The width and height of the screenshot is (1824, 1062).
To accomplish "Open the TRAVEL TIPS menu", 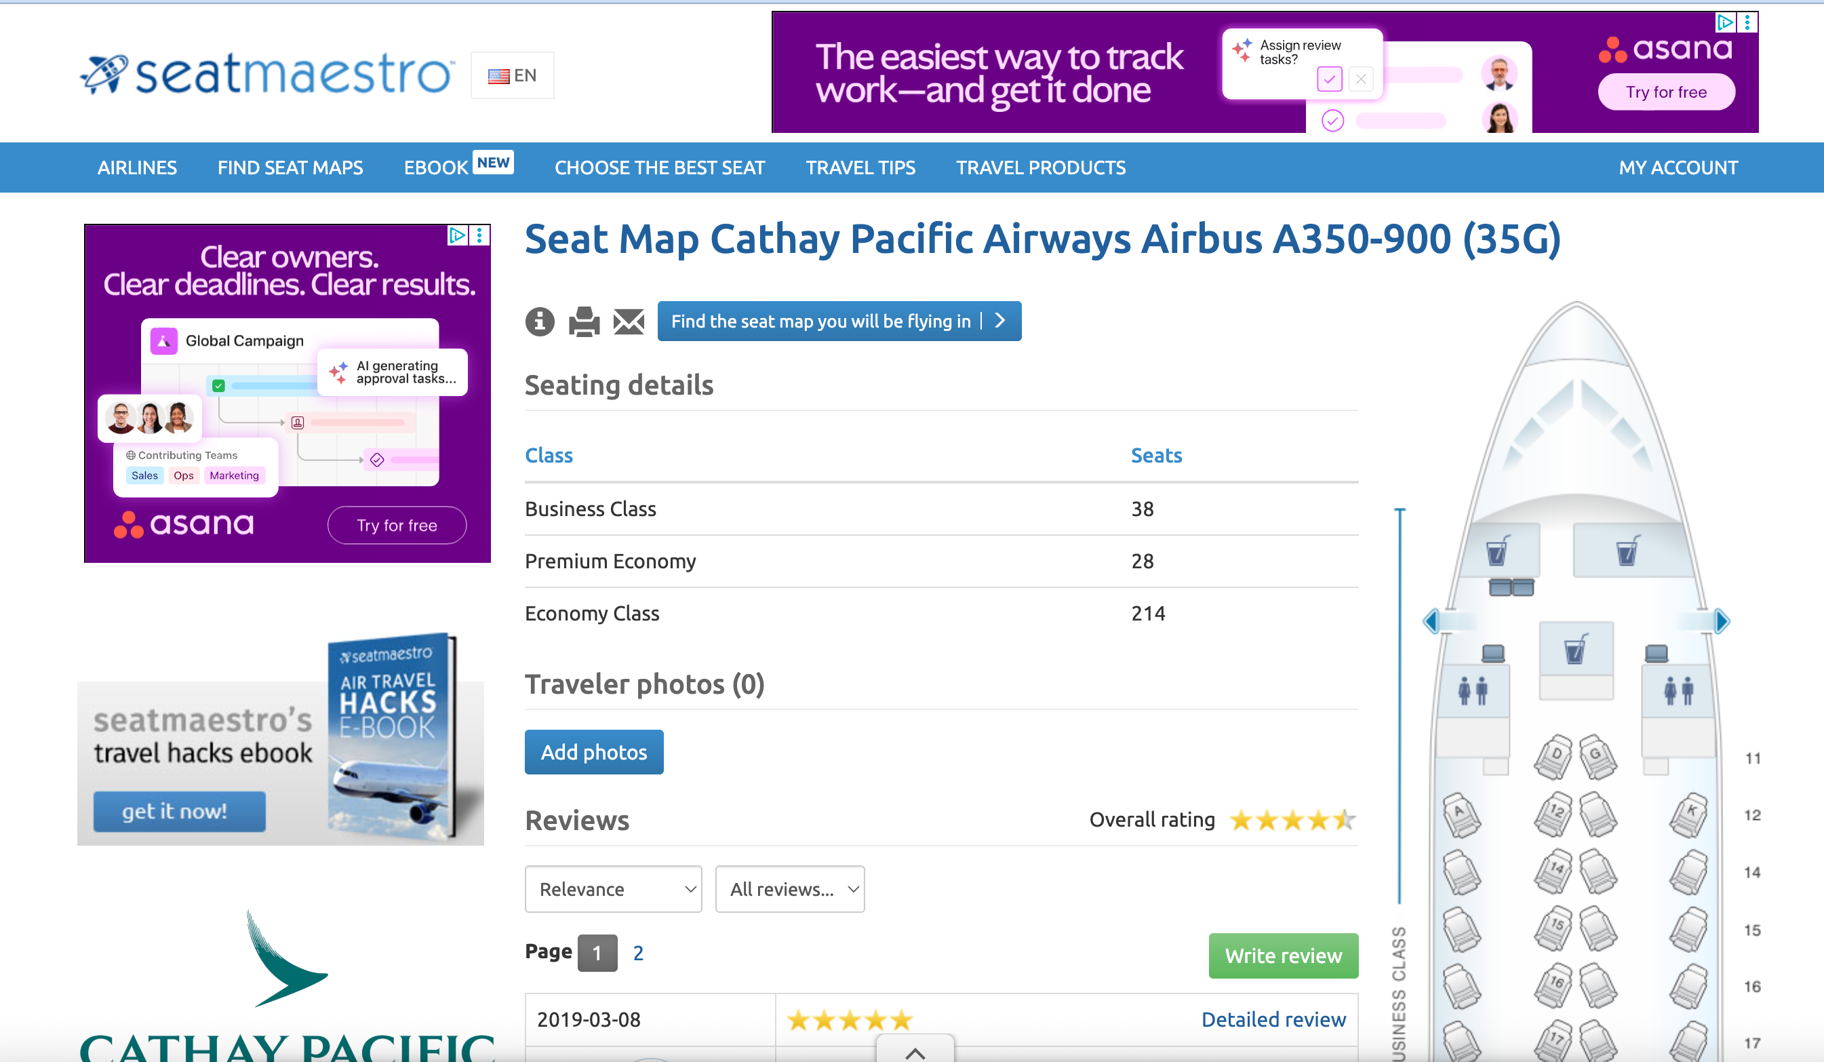I will [860, 168].
